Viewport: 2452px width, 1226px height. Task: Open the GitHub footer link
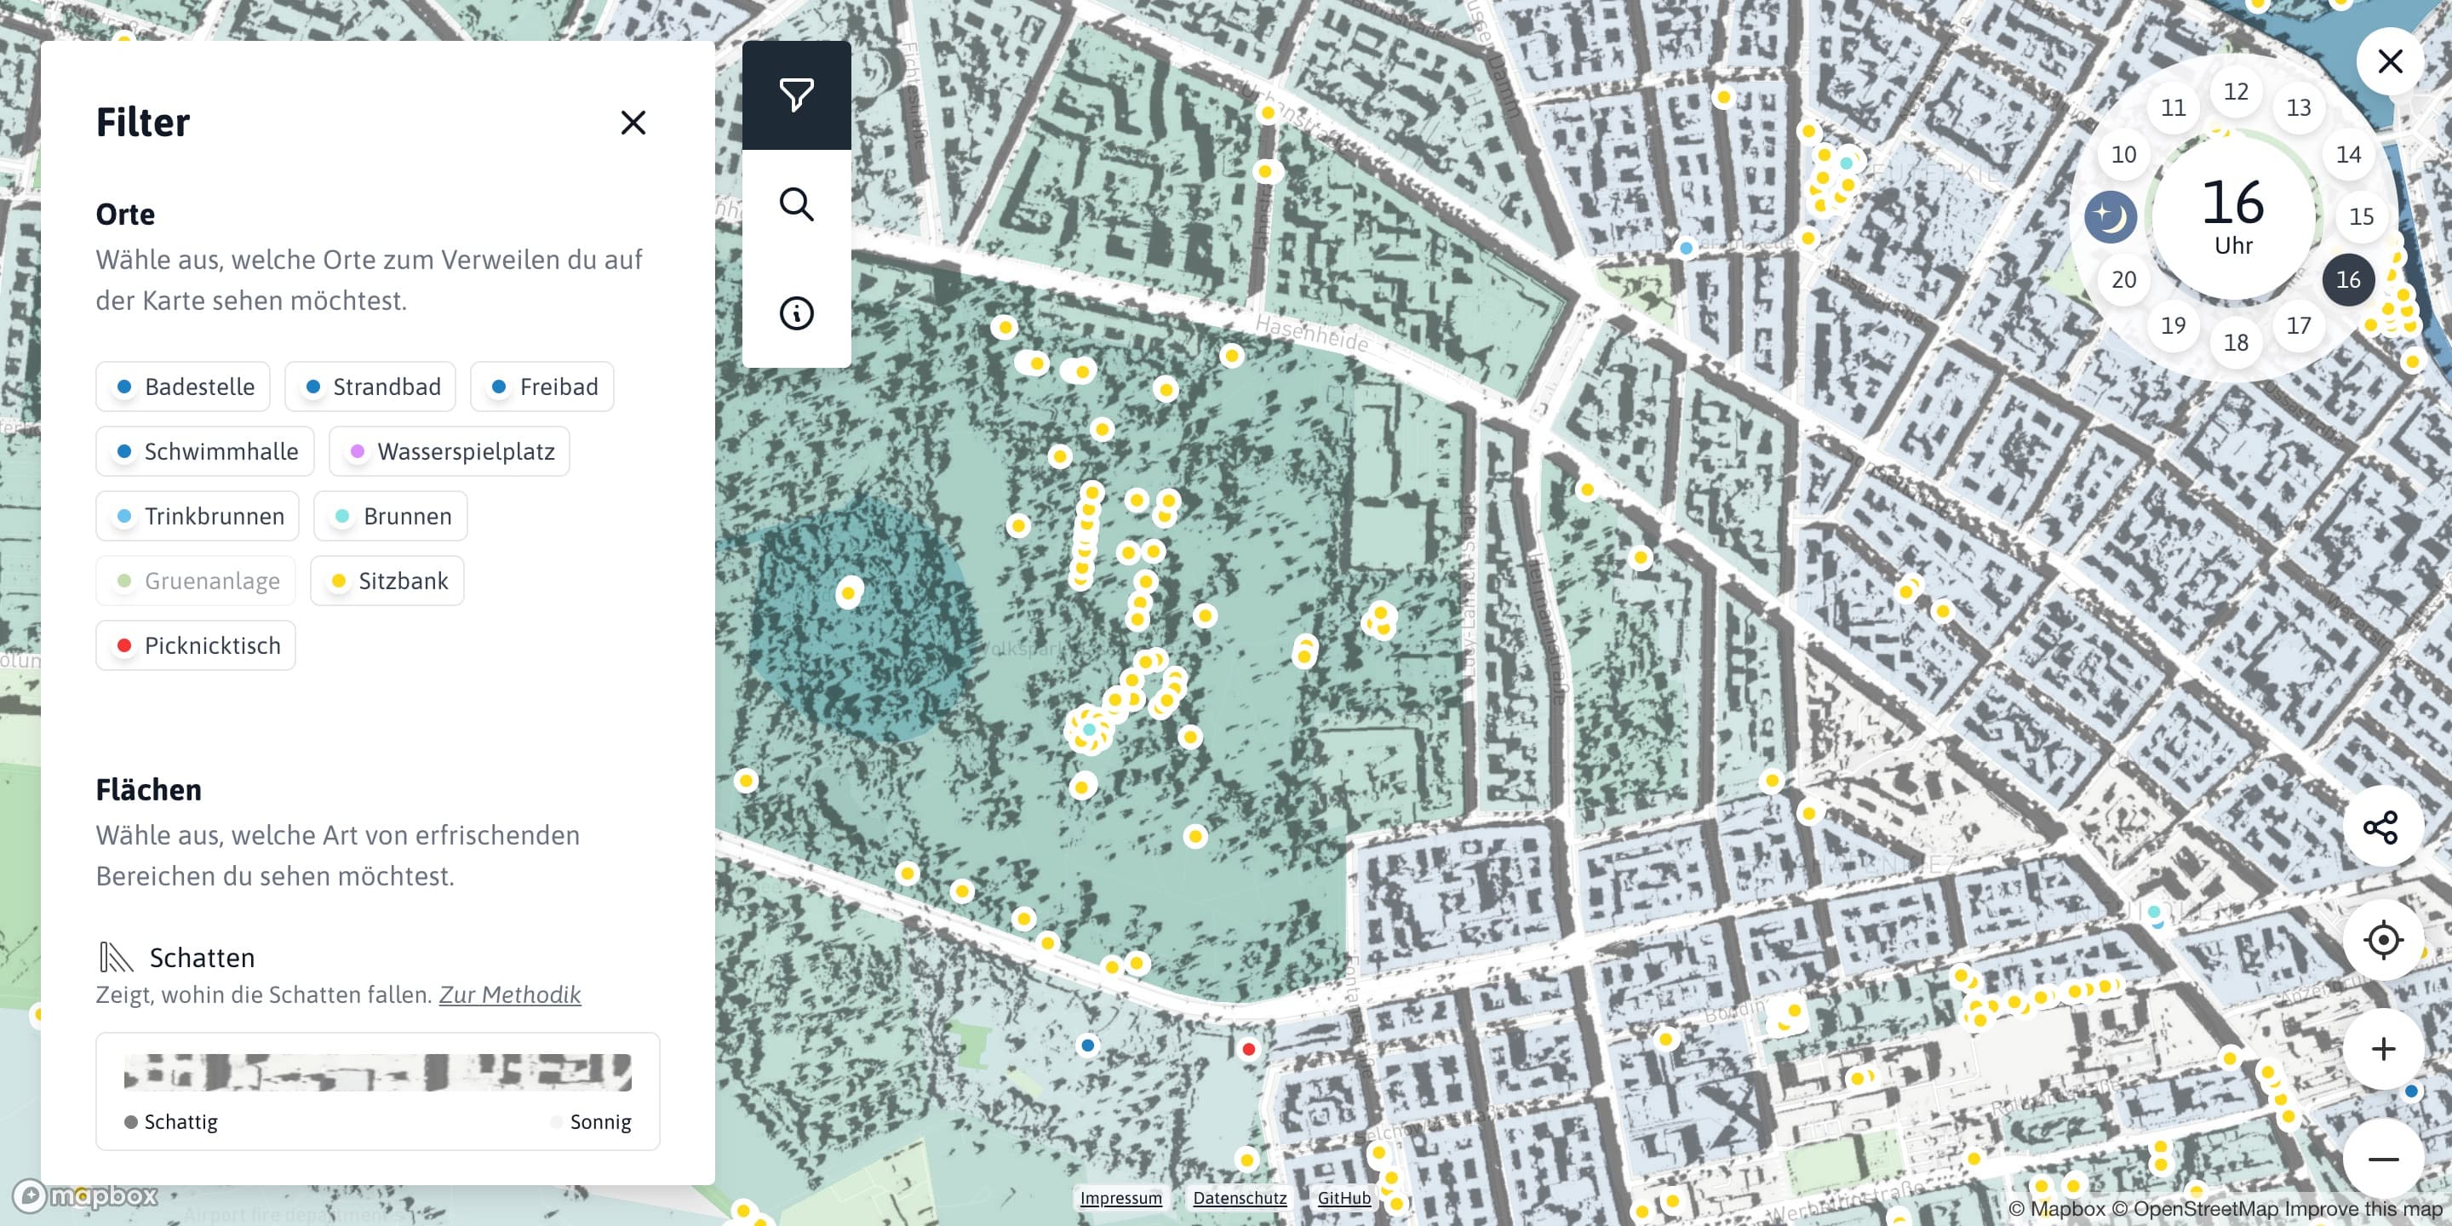(x=1343, y=1197)
